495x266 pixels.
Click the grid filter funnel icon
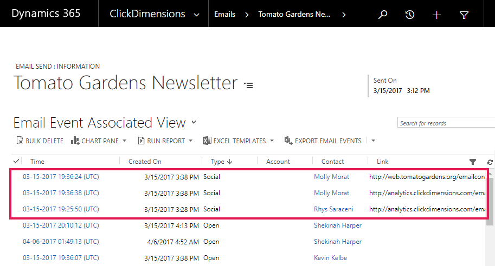473,162
